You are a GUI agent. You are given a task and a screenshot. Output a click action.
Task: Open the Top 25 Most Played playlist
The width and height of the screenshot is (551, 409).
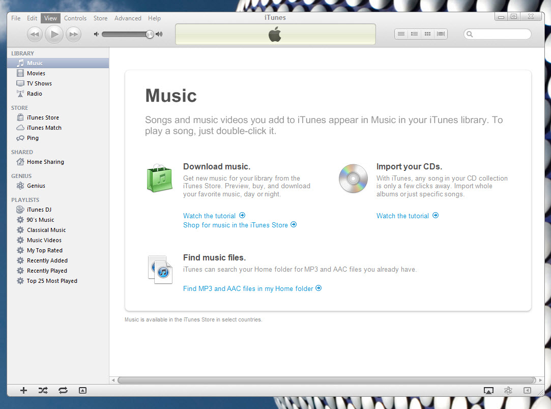point(58,281)
